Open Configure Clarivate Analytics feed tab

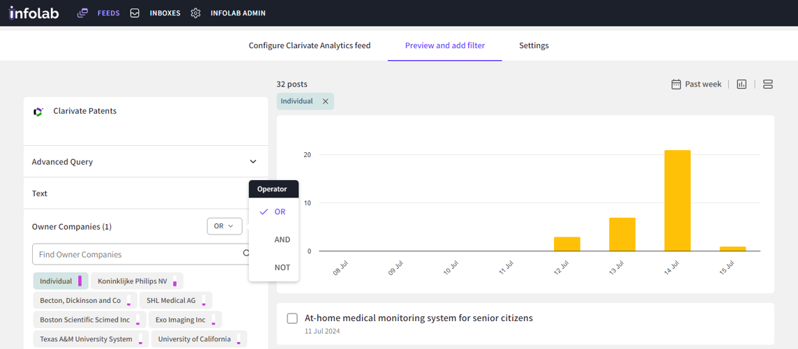[310, 45]
